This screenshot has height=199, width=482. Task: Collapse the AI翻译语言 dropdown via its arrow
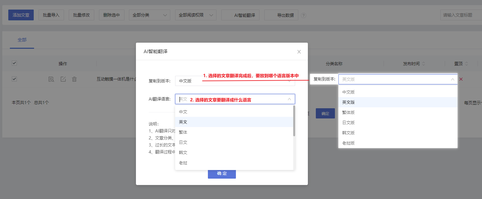point(289,99)
